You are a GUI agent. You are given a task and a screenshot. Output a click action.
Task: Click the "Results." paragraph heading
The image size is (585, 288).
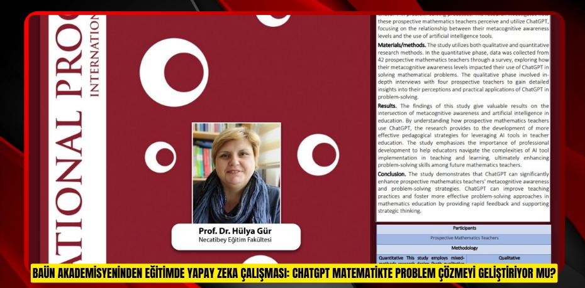coord(387,105)
